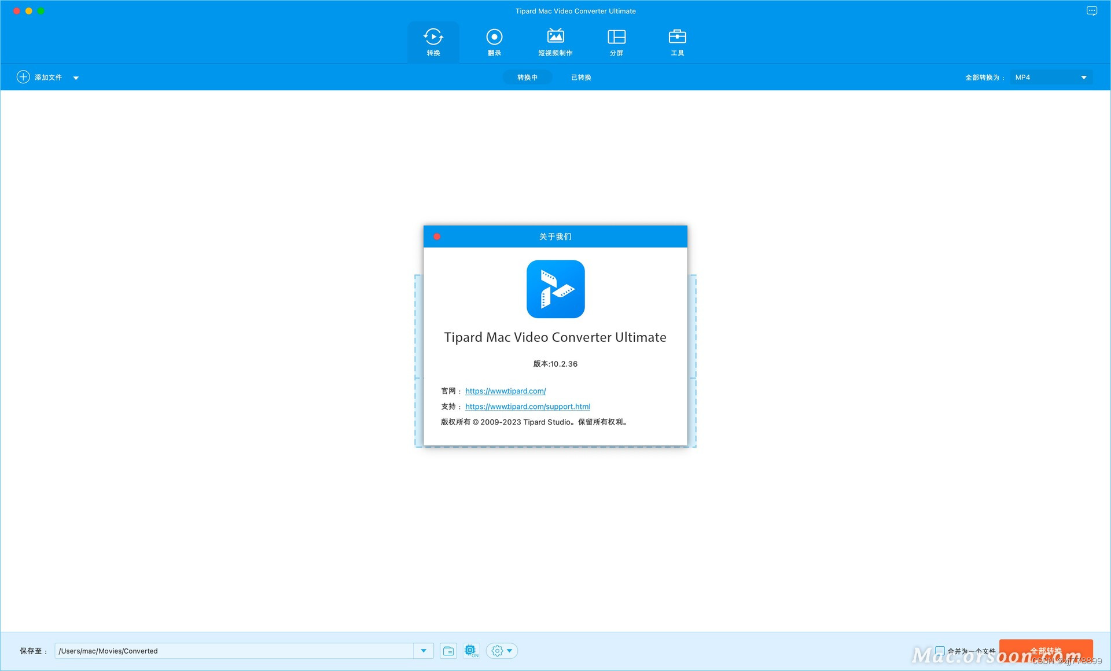Image resolution: width=1111 pixels, height=671 pixels.
Task: Toggle the hardware acceleration chip icon
Action: [471, 651]
